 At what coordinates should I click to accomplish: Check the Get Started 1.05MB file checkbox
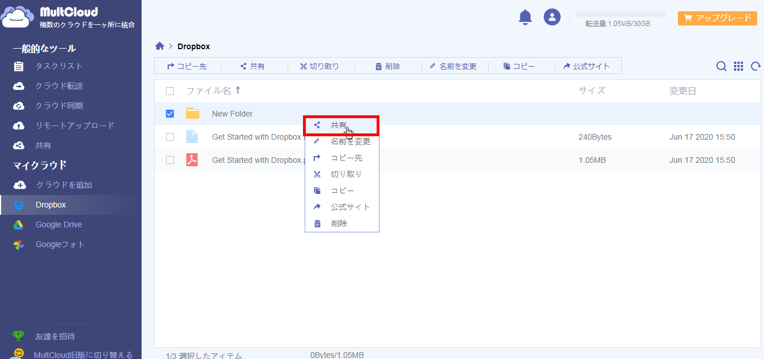point(170,160)
